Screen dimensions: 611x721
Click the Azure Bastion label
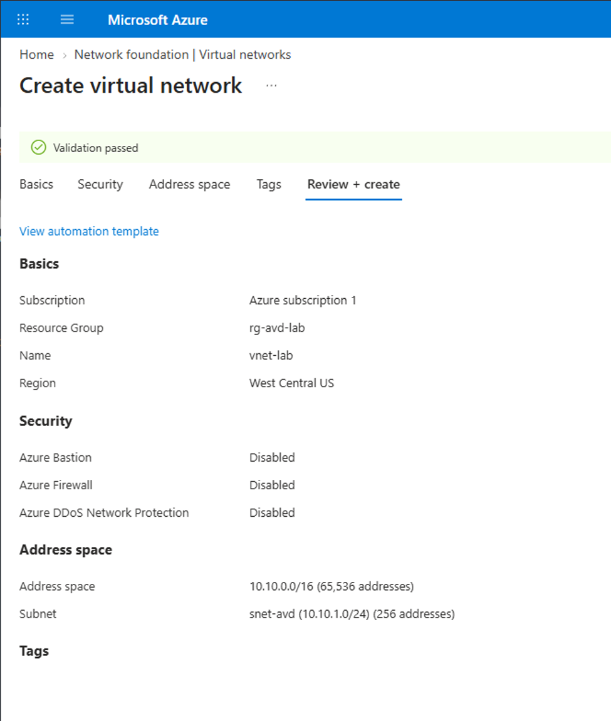[x=55, y=457]
